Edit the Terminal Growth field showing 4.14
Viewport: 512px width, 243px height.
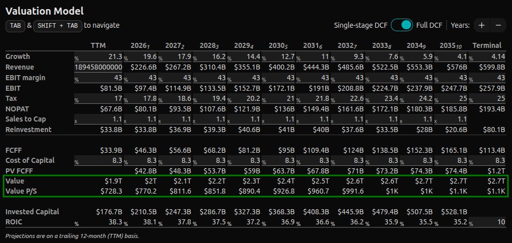[x=487, y=57]
